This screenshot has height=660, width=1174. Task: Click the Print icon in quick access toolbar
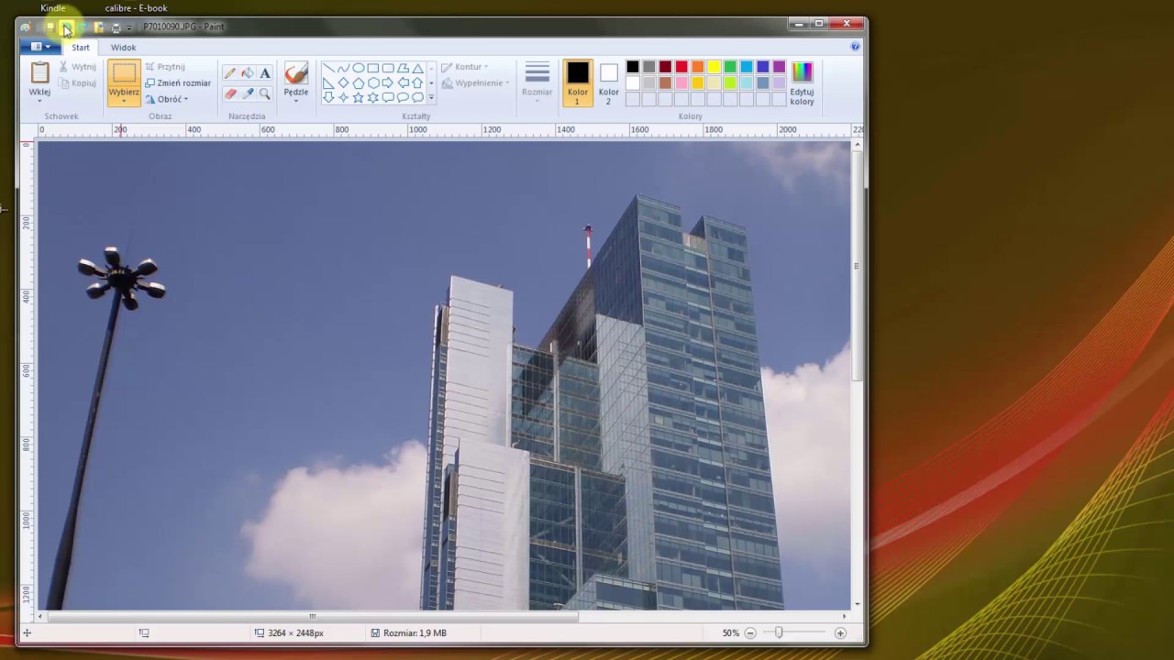tap(116, 28)
